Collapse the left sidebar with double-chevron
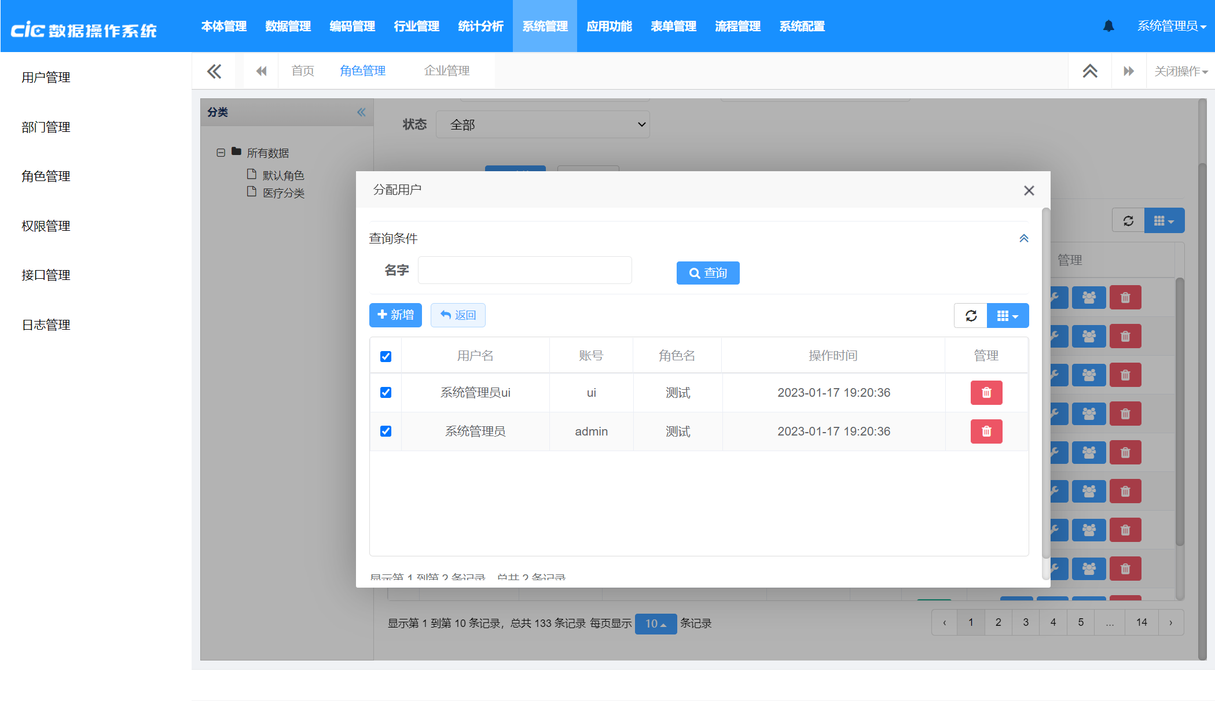Image resolution: width=1215 pixels, height=701 pixels. coord(214,71)
